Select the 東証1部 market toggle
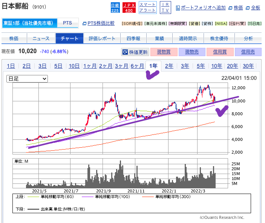 29,23
